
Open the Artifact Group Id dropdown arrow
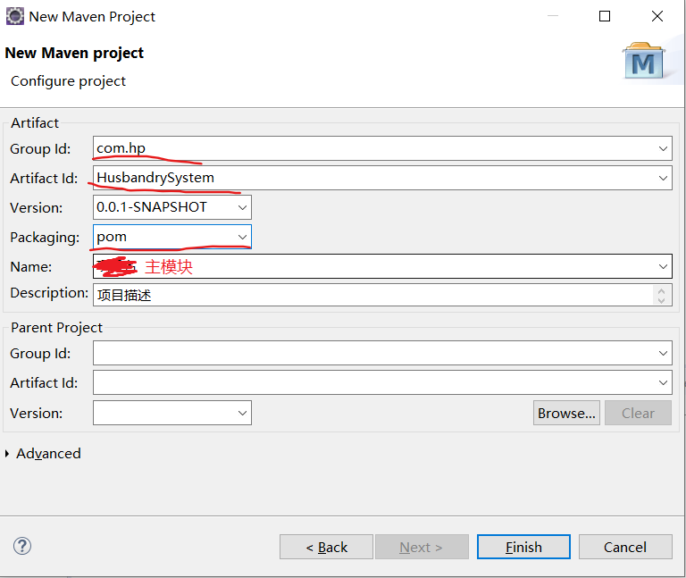tap(663, 149)
